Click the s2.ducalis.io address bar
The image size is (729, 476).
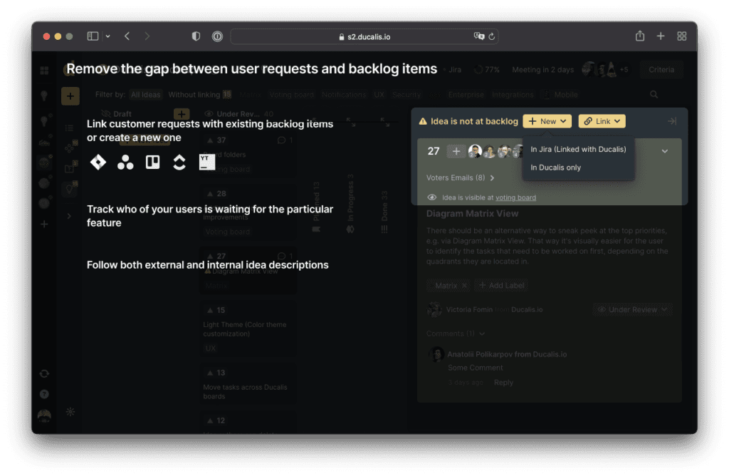364,36
